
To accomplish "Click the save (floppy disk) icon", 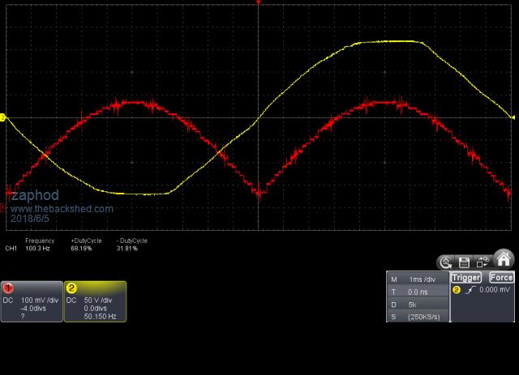I will [464, 262].
